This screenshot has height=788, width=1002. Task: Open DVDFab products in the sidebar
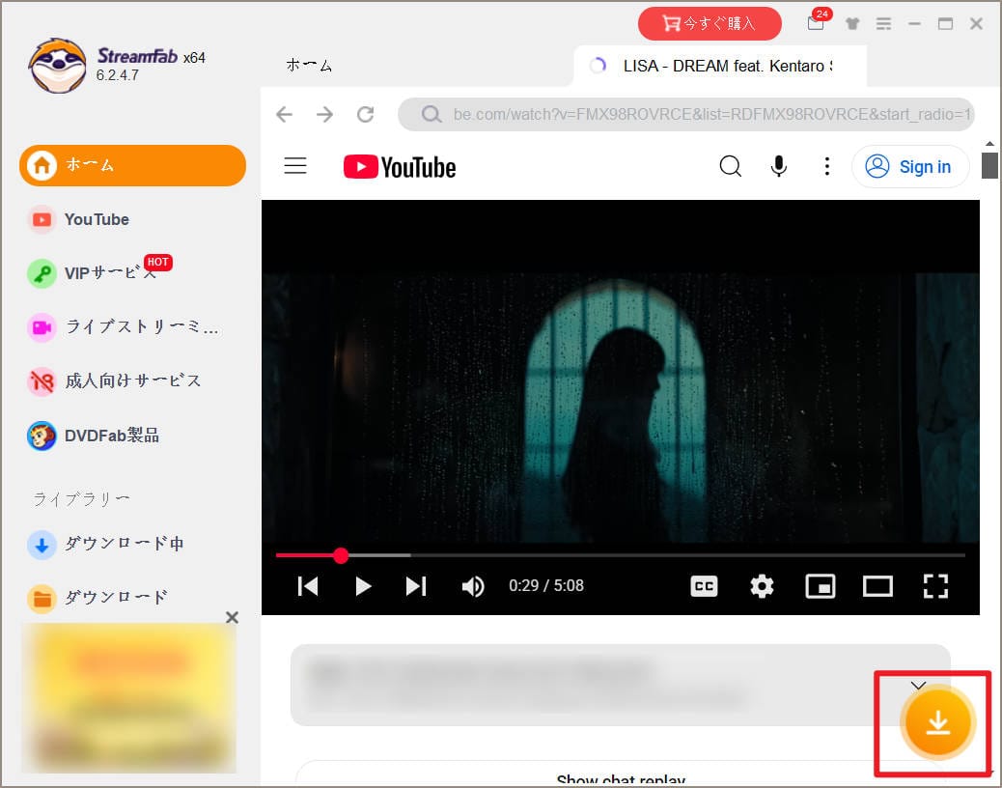94,436
